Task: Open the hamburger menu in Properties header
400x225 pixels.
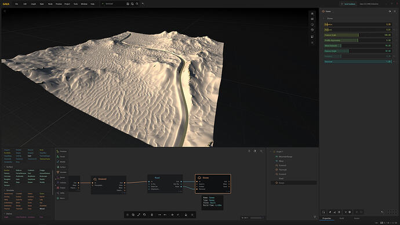Action: click(x=395, y=11)
